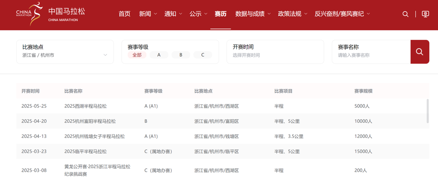Viewport: 438px width, 181px height.
Task: Click 浙江省/杭州市/临平区 location cell
Action: tap(217, 151)
